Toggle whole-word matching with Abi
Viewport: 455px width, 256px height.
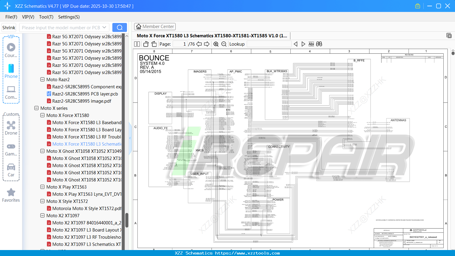[311, 44]
